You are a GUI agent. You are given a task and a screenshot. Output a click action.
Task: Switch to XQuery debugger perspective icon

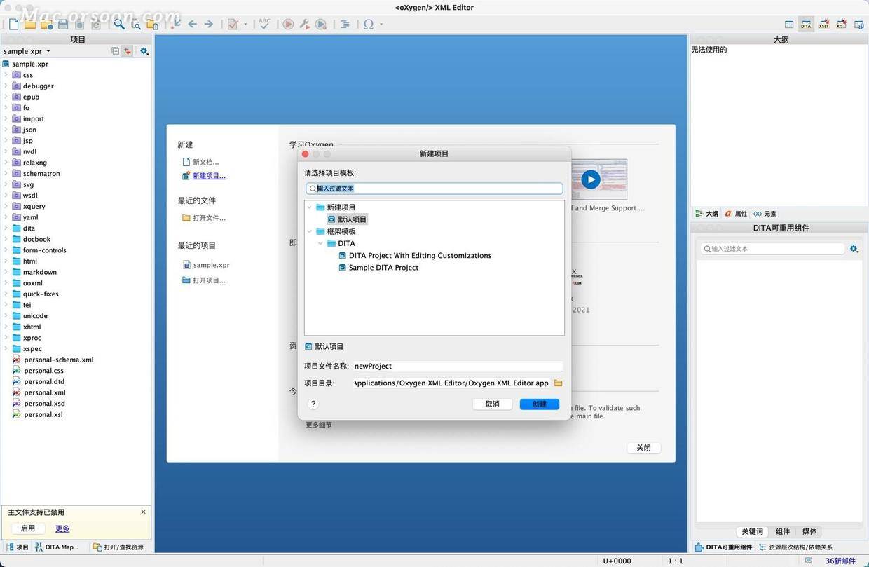click(841, 25)
